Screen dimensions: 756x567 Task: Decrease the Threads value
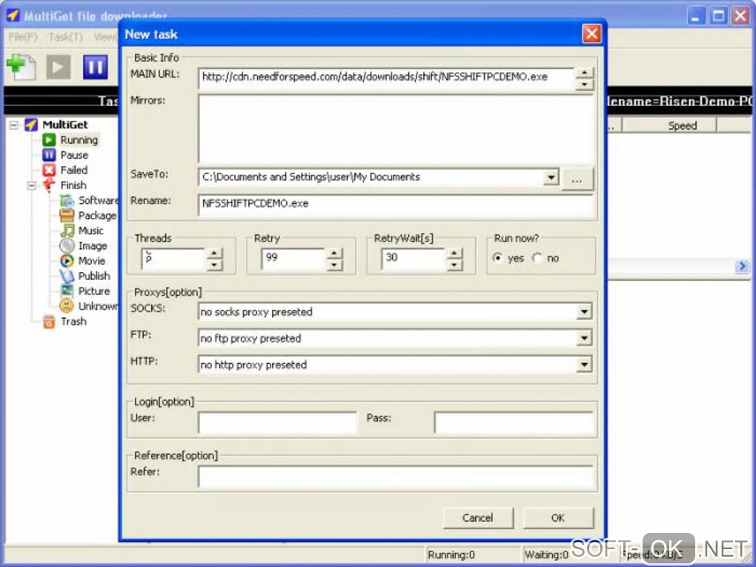pos(214,265)
